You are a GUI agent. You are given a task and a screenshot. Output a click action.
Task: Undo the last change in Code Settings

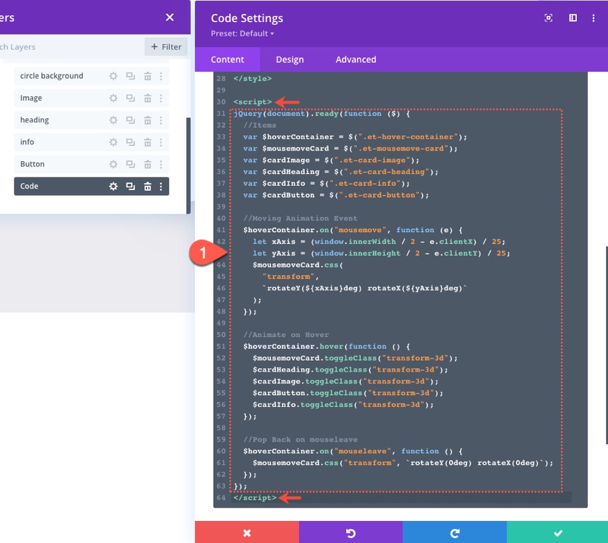click(x=350, y=533)
